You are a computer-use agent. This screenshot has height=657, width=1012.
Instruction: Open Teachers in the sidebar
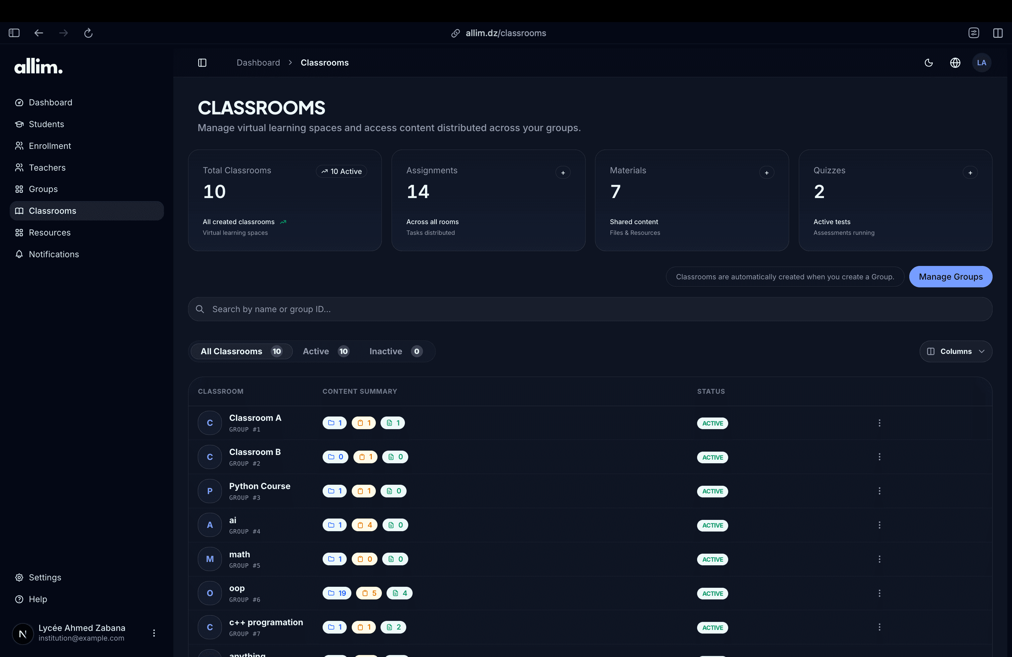pyautogui.click(x=87, y=168)
